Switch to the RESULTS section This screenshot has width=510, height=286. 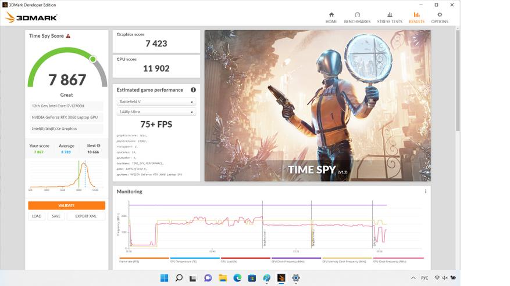point(416,18)
